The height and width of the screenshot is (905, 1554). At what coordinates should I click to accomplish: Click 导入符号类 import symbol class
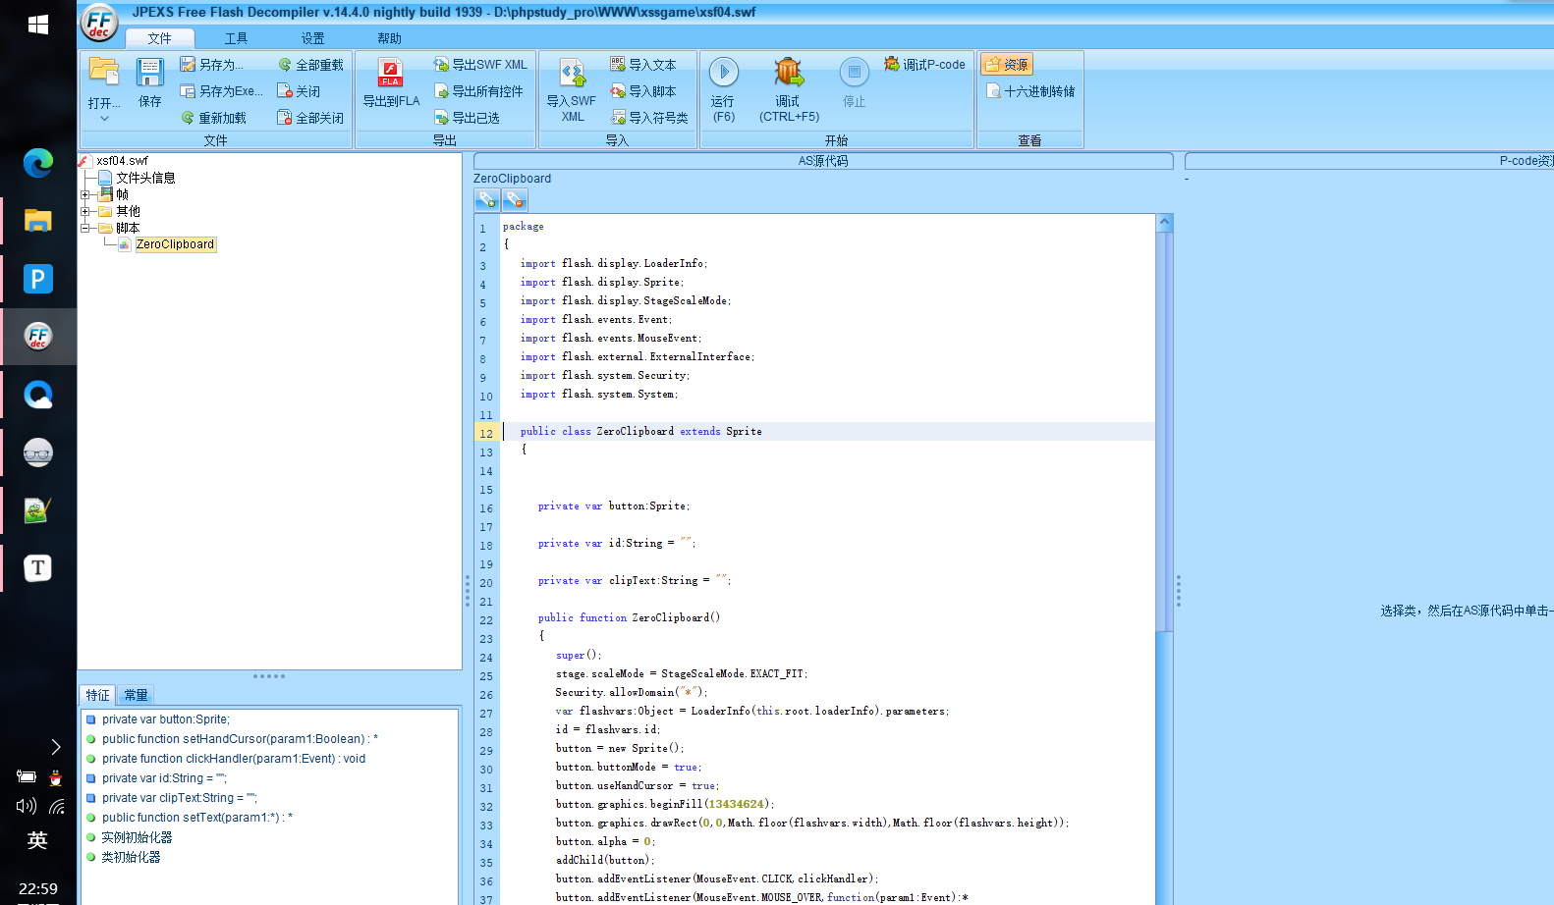click(x=649, y=118)
